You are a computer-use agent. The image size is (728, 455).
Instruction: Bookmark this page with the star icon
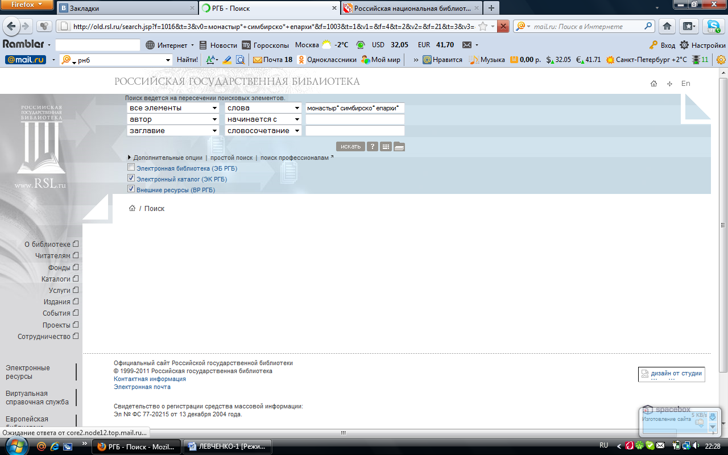tap(482, 26)
